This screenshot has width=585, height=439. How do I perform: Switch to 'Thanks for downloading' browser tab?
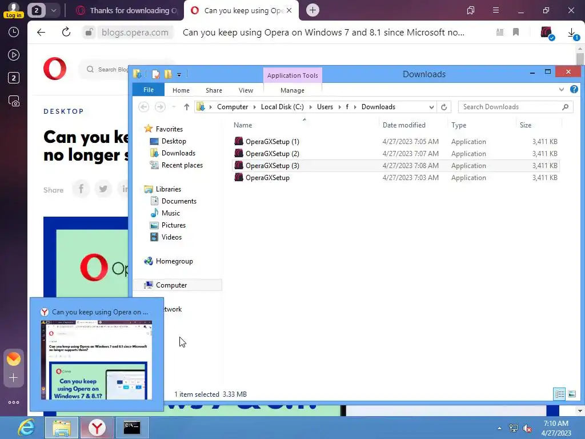[x=127, y=10]
